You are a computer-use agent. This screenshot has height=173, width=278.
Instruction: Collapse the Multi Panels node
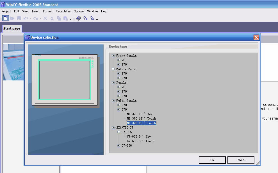113,100
